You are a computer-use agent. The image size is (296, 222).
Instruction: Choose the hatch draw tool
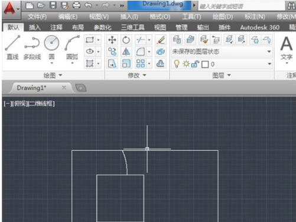tap(90, 63)
